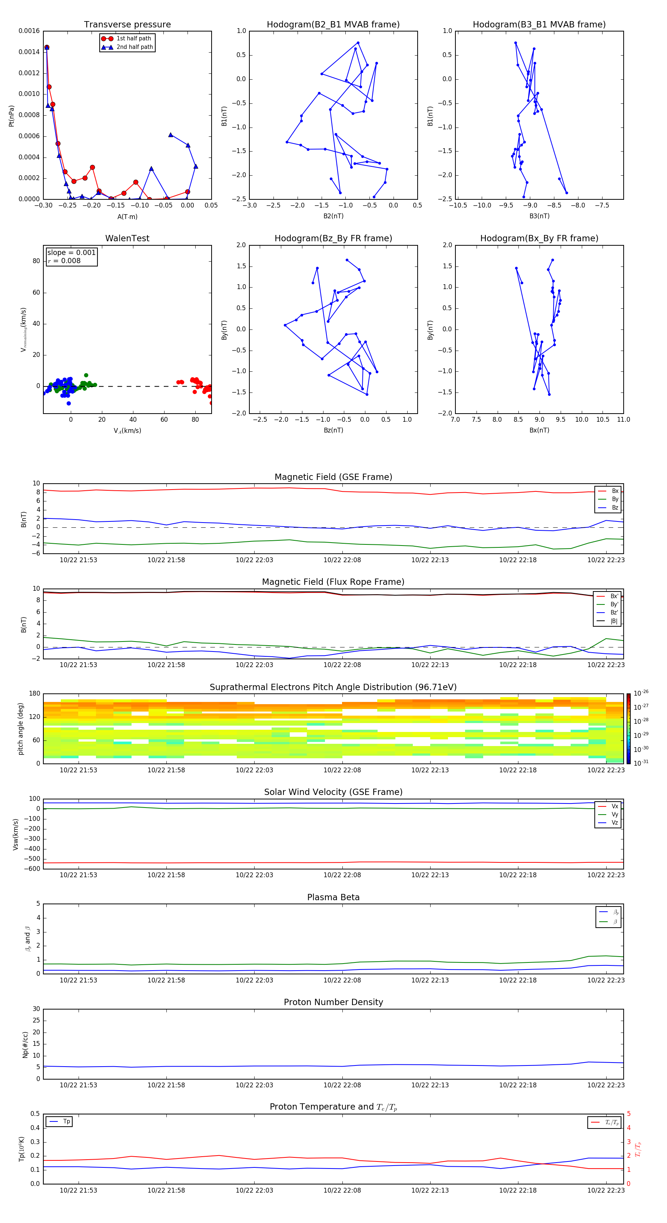
Task: Click the 'Hodogram(B3_B1 MVAB frame)' title
Action: tap(539, 25)
